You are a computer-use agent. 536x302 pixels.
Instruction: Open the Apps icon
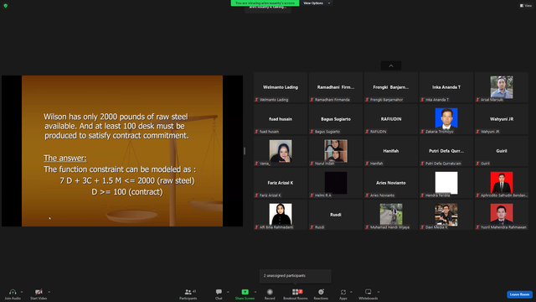pos(343,292)
